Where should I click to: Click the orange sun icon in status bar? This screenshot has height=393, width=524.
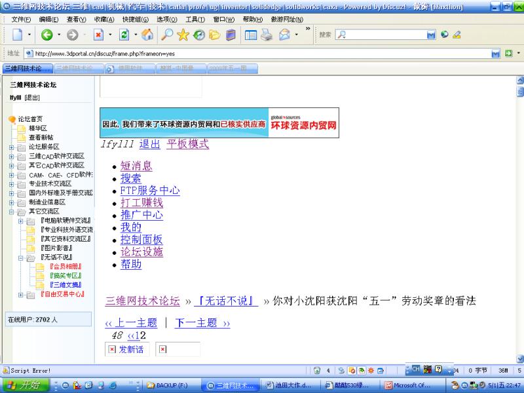(371, 370)
